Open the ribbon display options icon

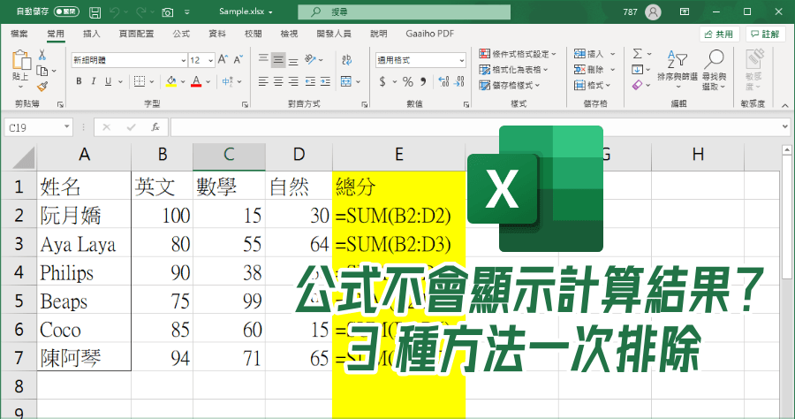tap(685, 11)
